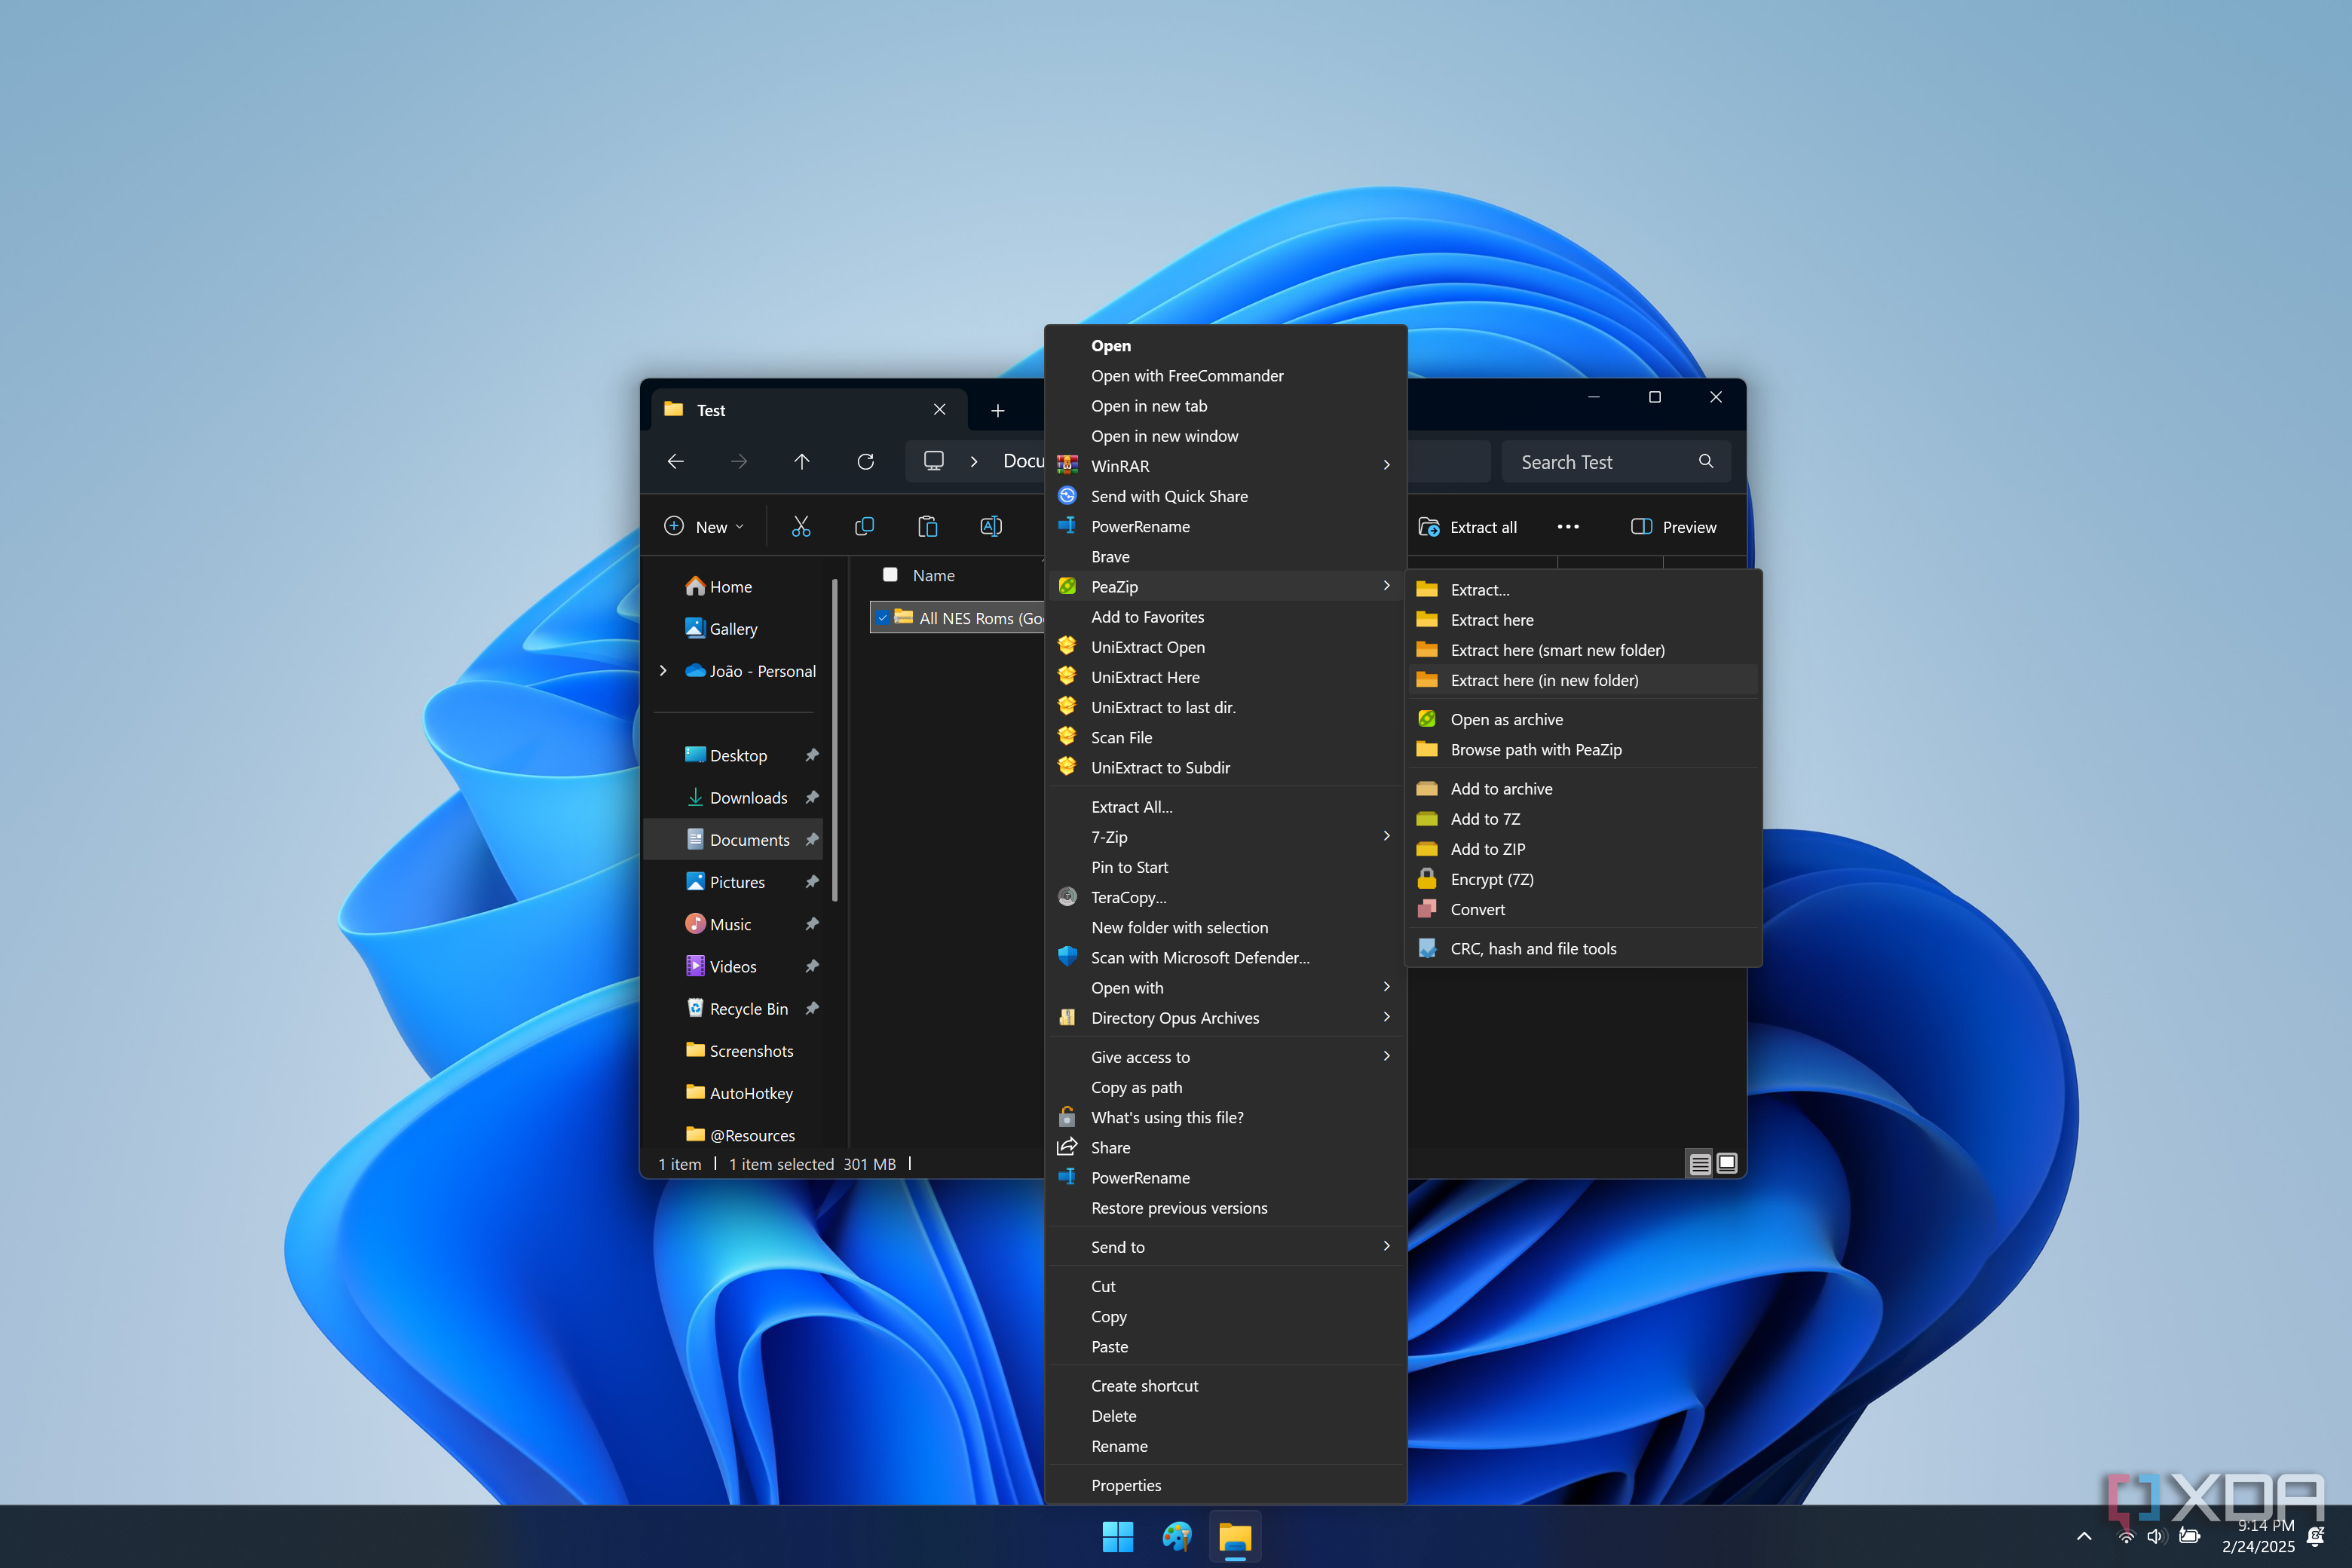The height and width of the screenshot is (1568, 2352).
Task: Click the Extract all button
Action: 1468,527
